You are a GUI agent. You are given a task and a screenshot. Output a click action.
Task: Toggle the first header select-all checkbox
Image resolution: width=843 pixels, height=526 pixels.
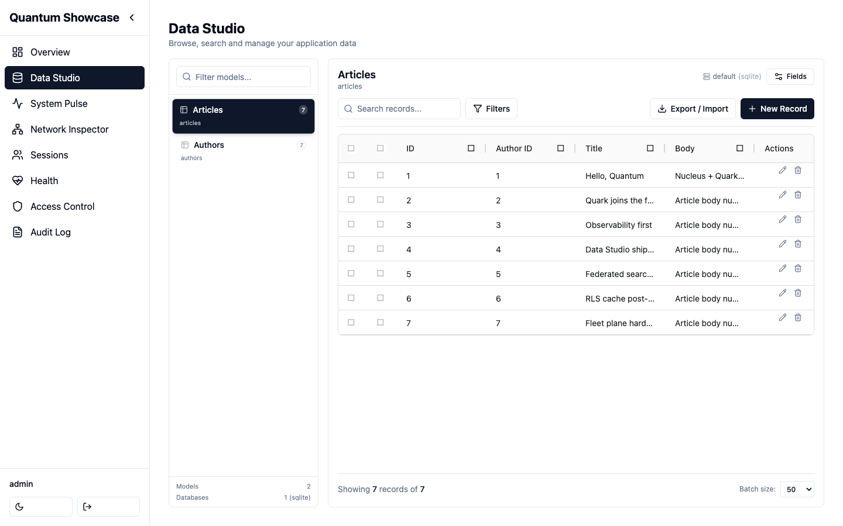[x=351, y=148]
